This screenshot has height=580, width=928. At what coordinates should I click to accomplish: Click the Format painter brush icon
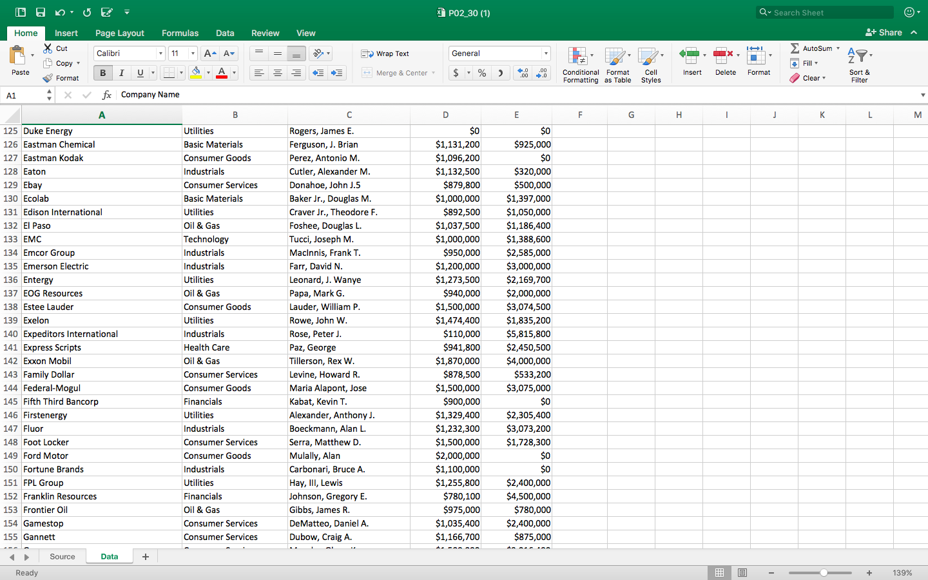[48, 78]
